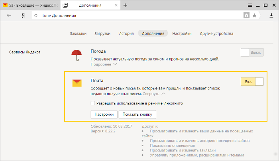
Task: Click the Показать кнопку button
Action: 137,114
